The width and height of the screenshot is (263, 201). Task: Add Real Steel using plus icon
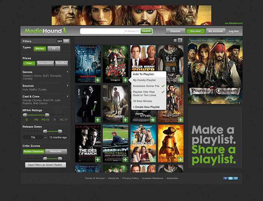[x=153, y=120]
